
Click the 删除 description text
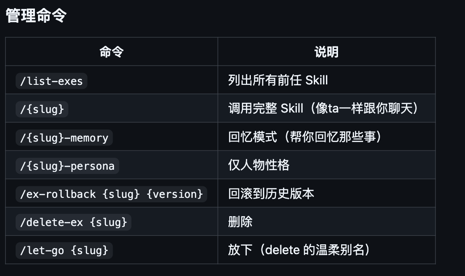click(240, 222)
